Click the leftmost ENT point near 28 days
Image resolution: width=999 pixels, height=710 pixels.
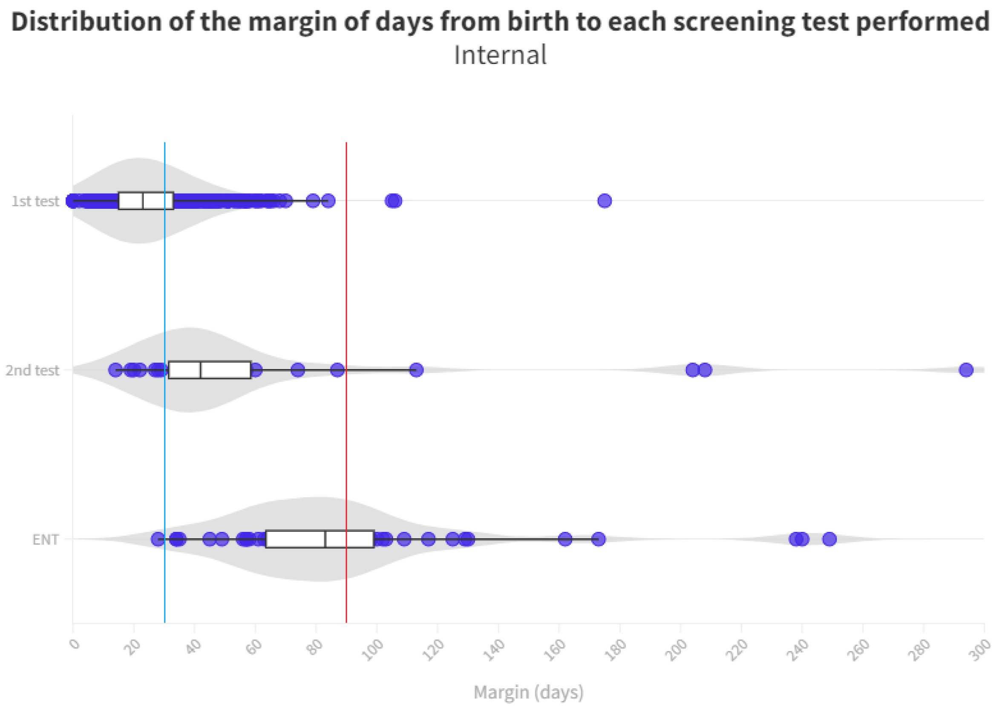pyautogui.click(x=158, y=539)
